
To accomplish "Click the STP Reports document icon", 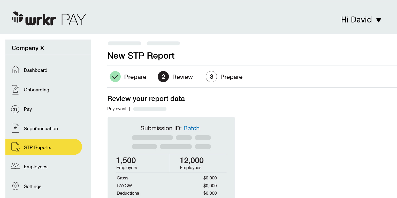I will 16,147.
